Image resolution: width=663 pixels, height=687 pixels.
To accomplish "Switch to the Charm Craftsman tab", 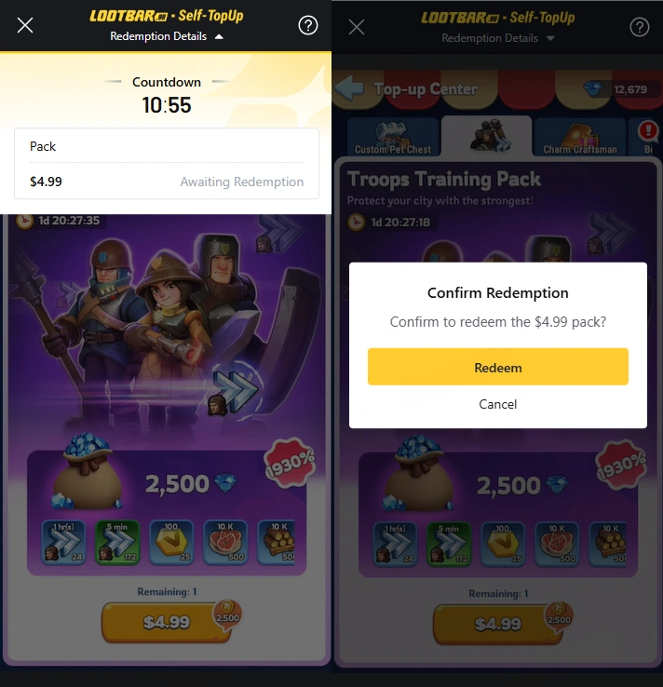I will 580,137.
